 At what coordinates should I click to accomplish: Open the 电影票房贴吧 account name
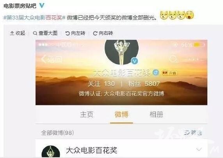[20, 6]
